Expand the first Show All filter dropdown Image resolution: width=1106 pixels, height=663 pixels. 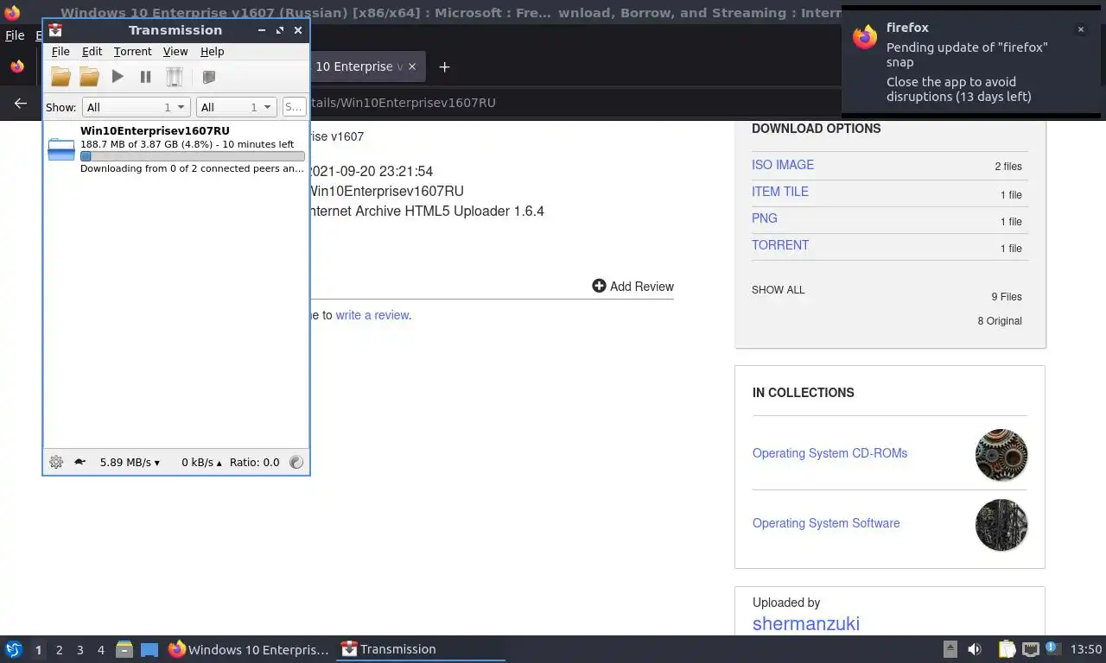pos(137,107)
